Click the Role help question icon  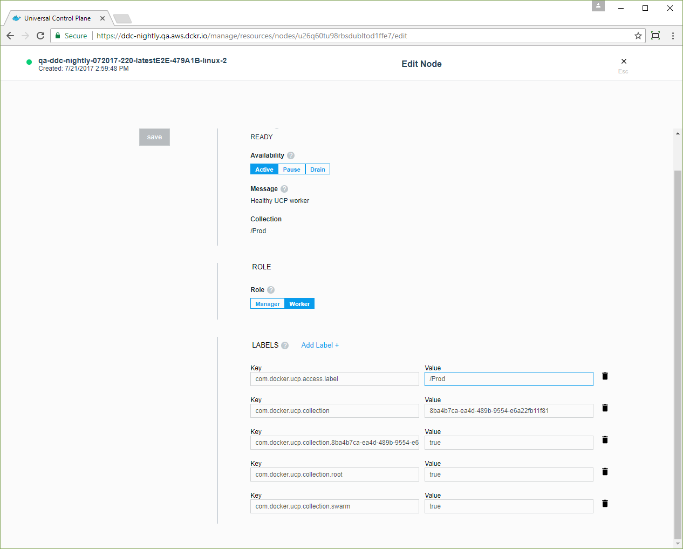(271, 290)
